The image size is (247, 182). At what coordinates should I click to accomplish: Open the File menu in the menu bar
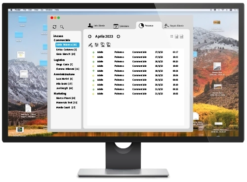(x=25, y=10)
